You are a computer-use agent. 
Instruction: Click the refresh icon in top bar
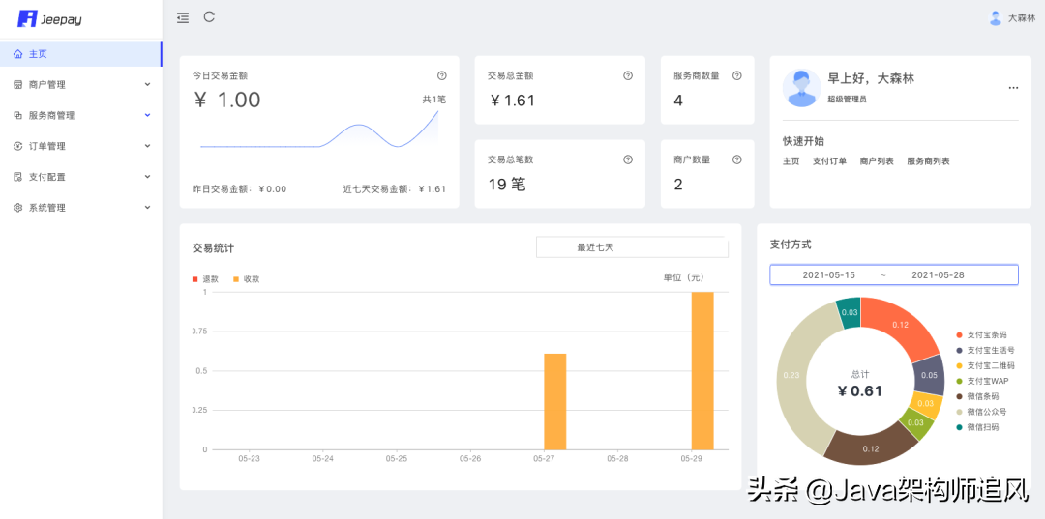click(x=209, y=17)
